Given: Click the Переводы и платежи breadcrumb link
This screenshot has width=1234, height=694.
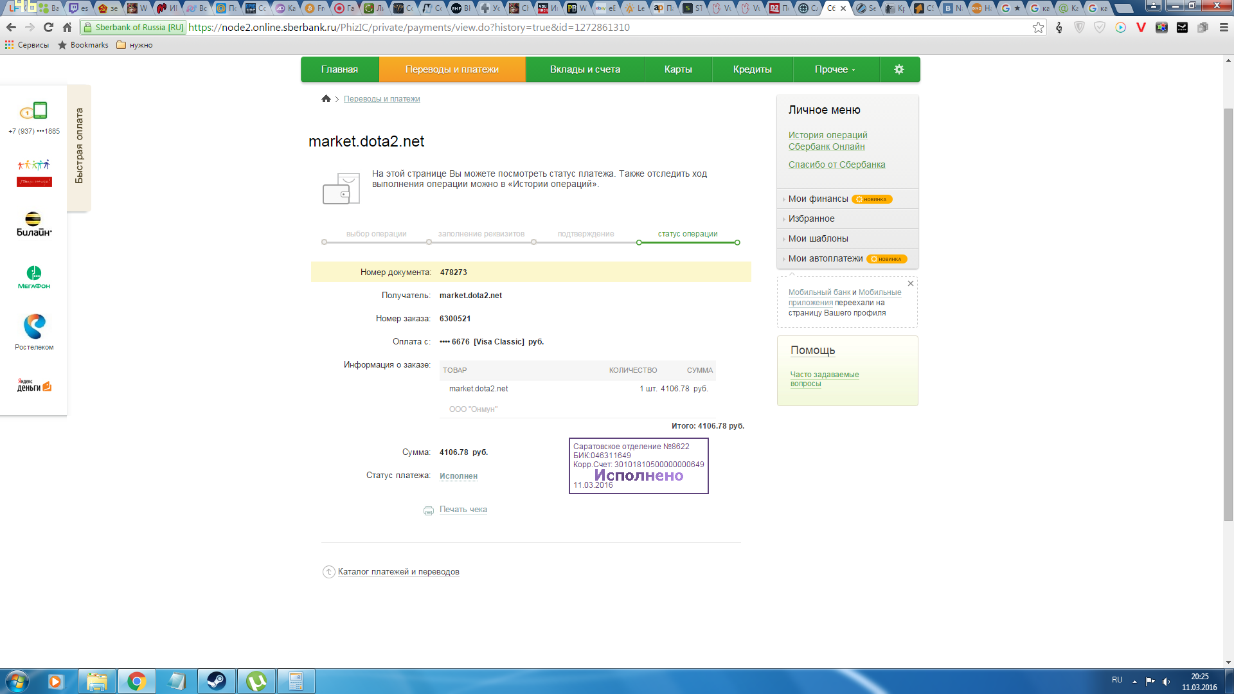Looking at the screenshot, I should coord(382,99).
